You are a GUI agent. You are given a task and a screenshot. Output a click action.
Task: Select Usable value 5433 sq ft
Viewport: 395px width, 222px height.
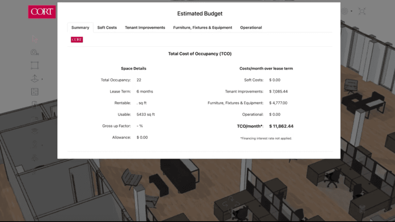[145, 114]
